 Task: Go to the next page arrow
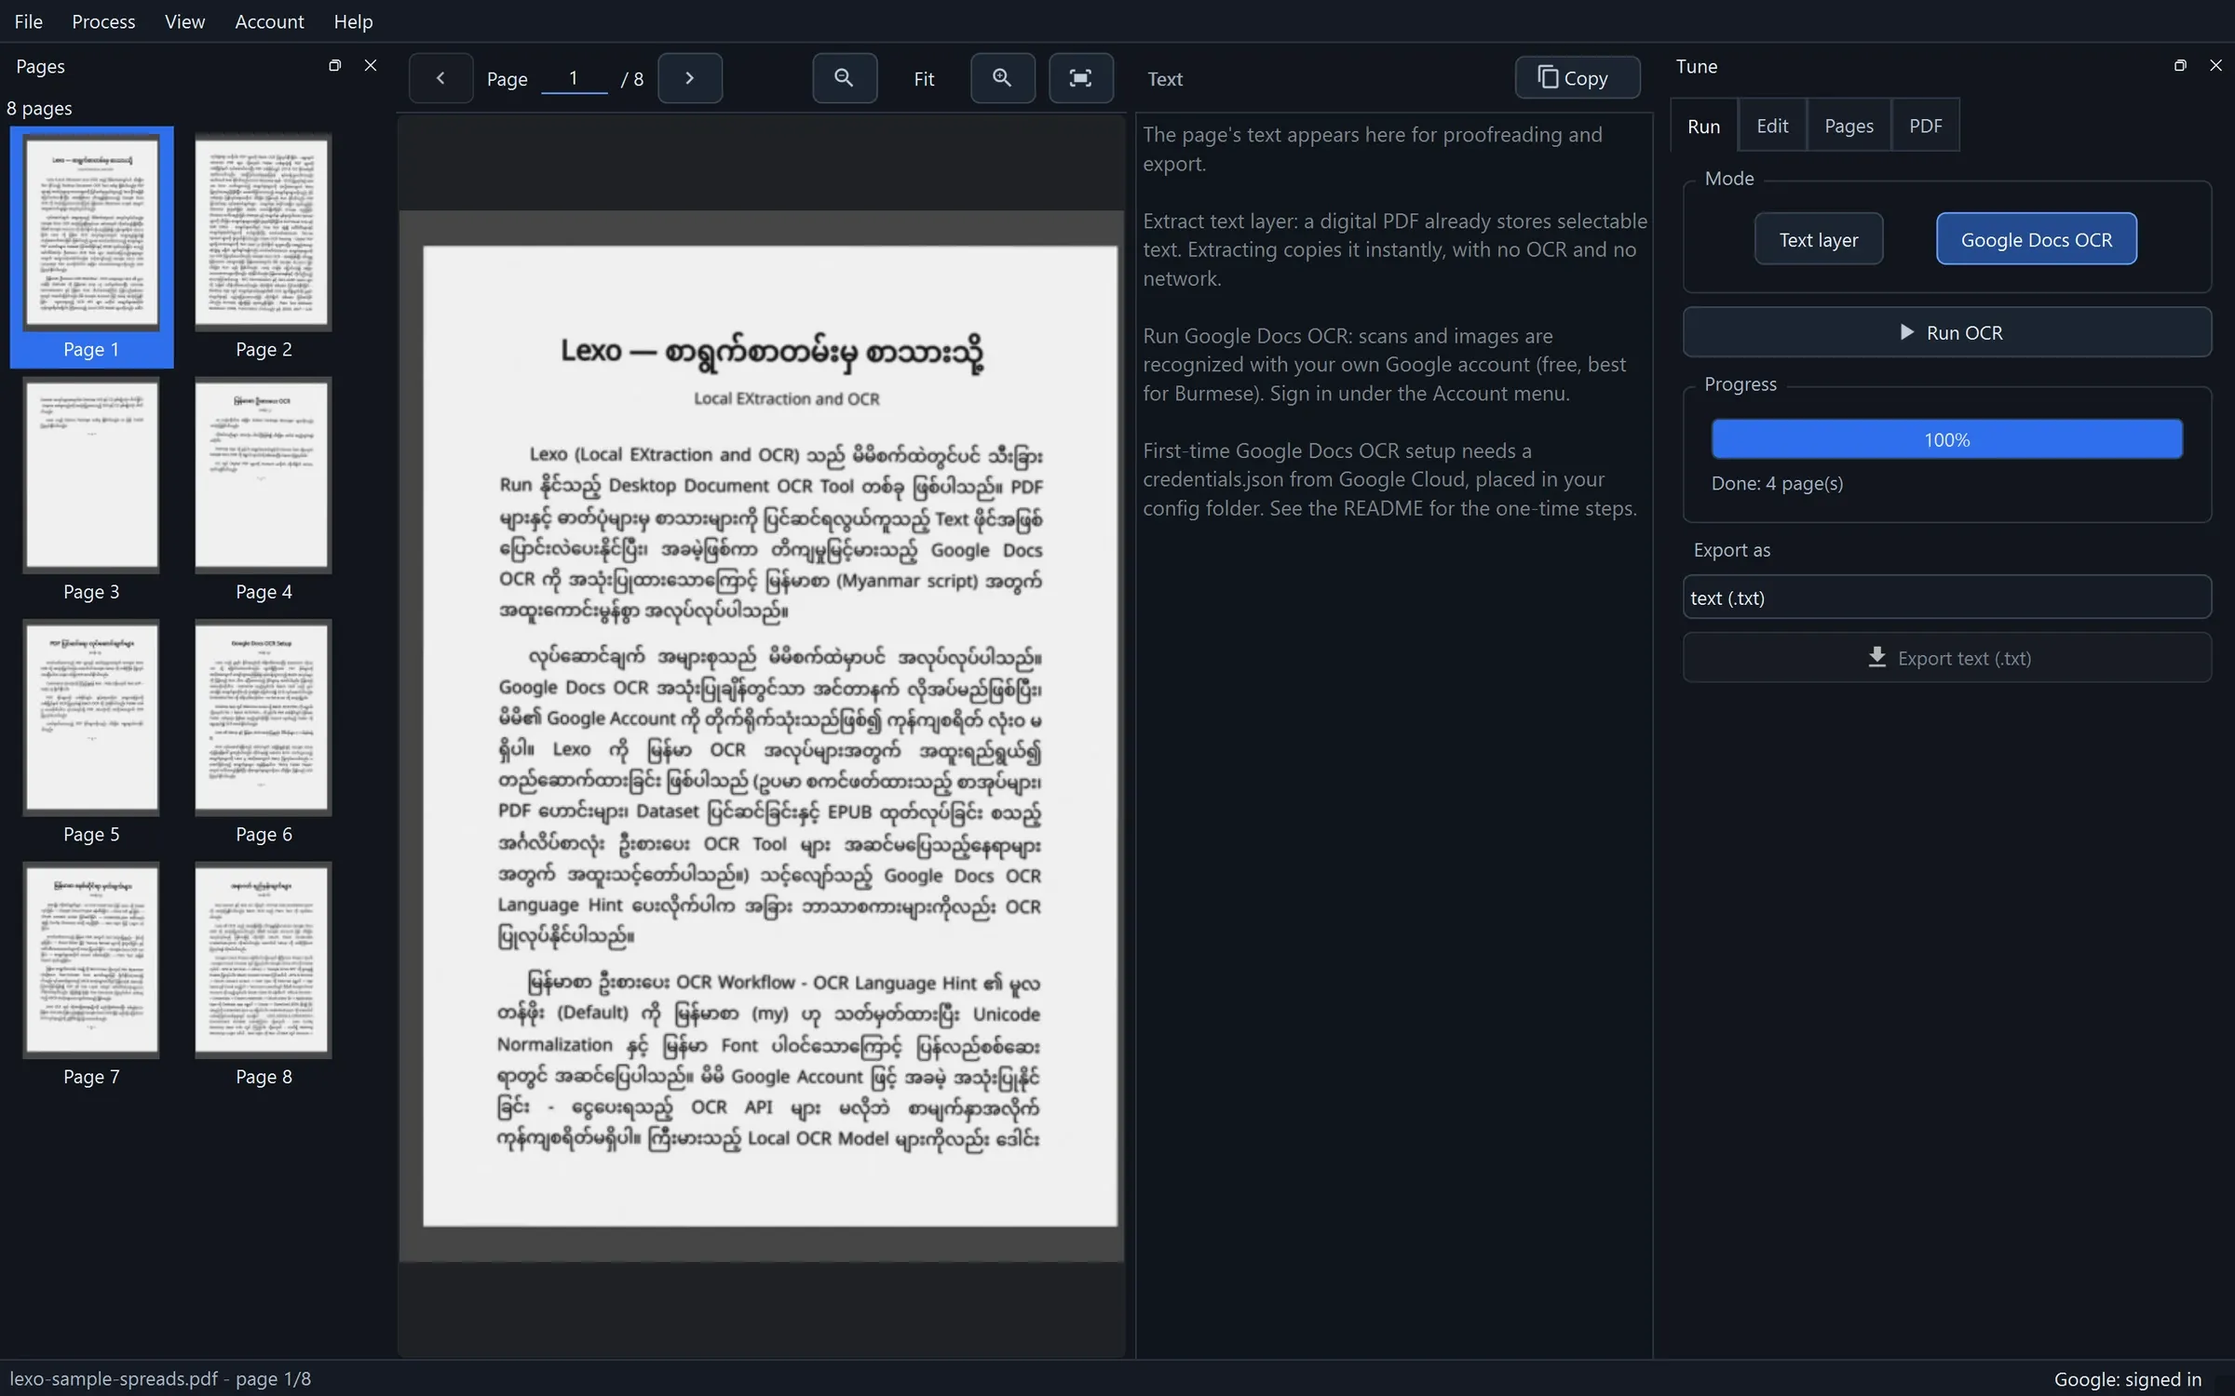coord(690,78)
